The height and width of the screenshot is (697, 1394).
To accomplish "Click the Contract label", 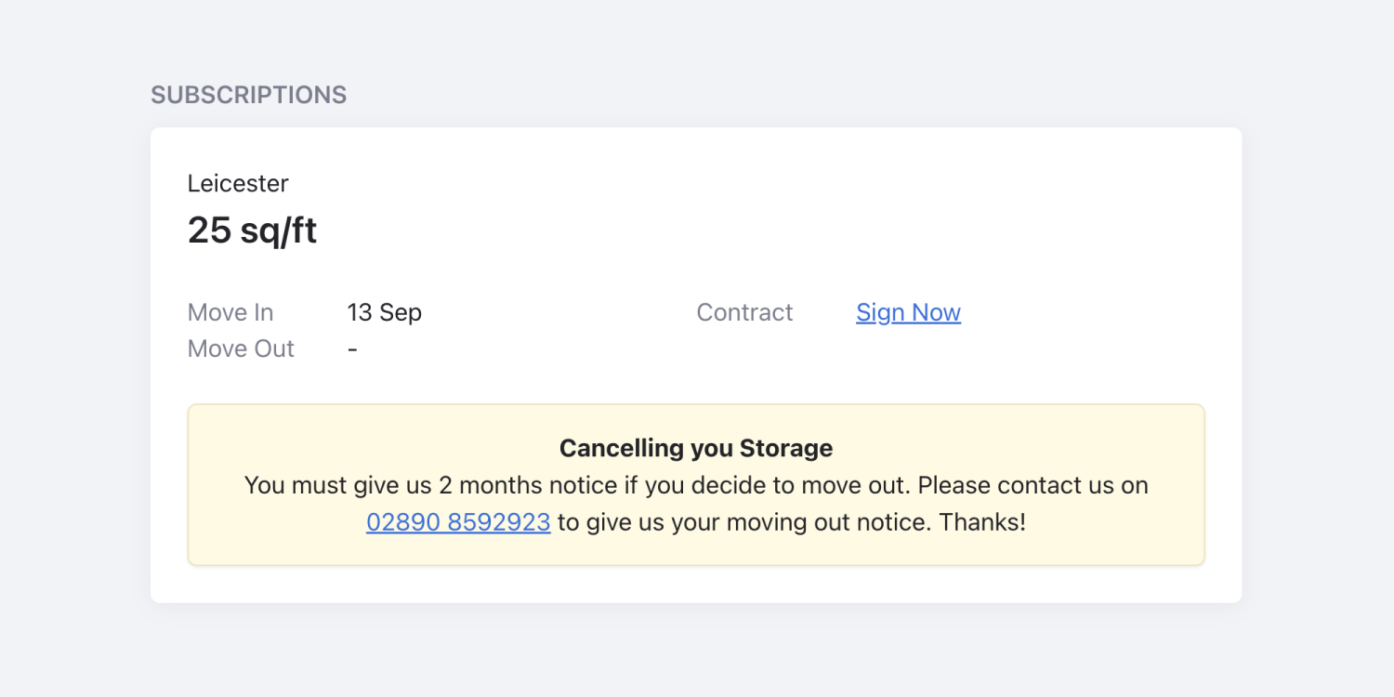I will [x=743, y=312].
